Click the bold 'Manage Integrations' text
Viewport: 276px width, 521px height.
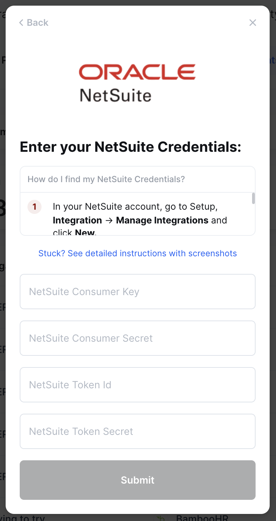[162, 220]
